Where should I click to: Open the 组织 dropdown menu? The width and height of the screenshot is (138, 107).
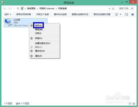click(x=8, y=14)
